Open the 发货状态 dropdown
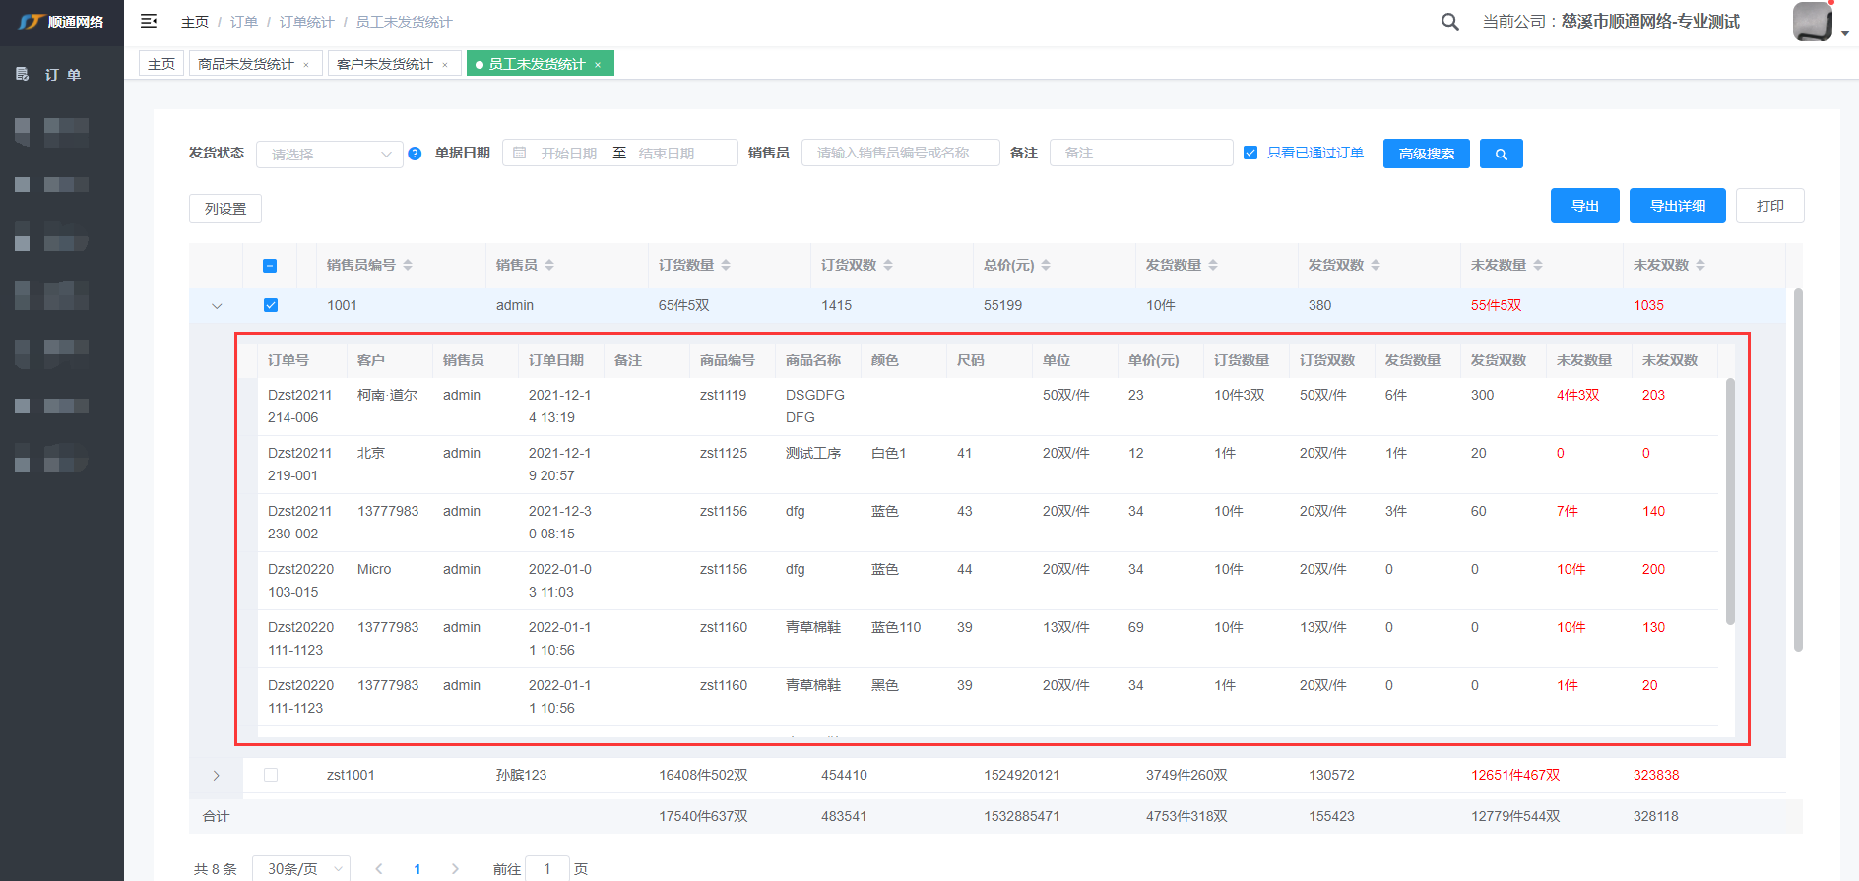The height and width of the screenshot is (881, 1859). (329, 155)
